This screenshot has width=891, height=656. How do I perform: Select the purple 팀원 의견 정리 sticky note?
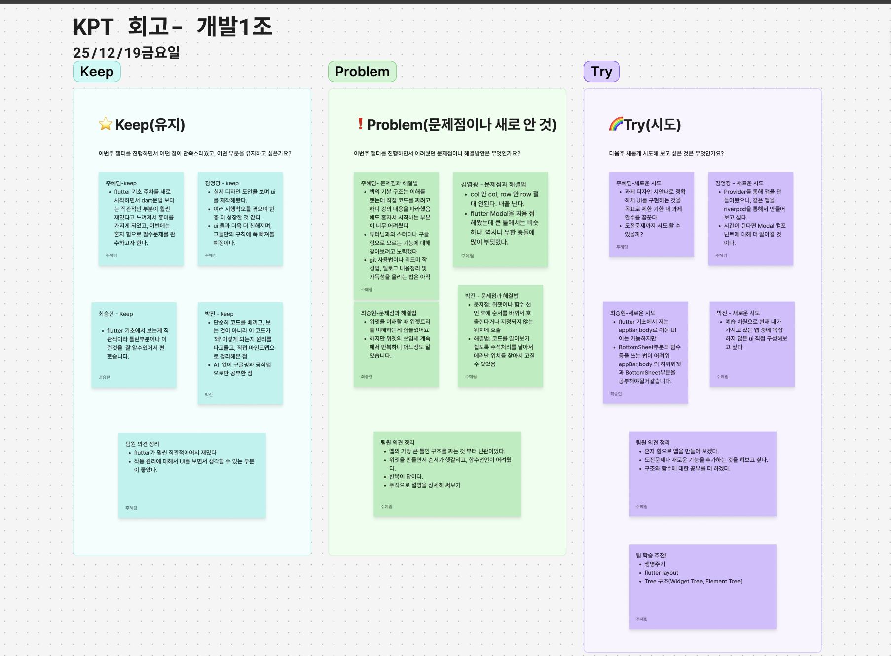703,474
